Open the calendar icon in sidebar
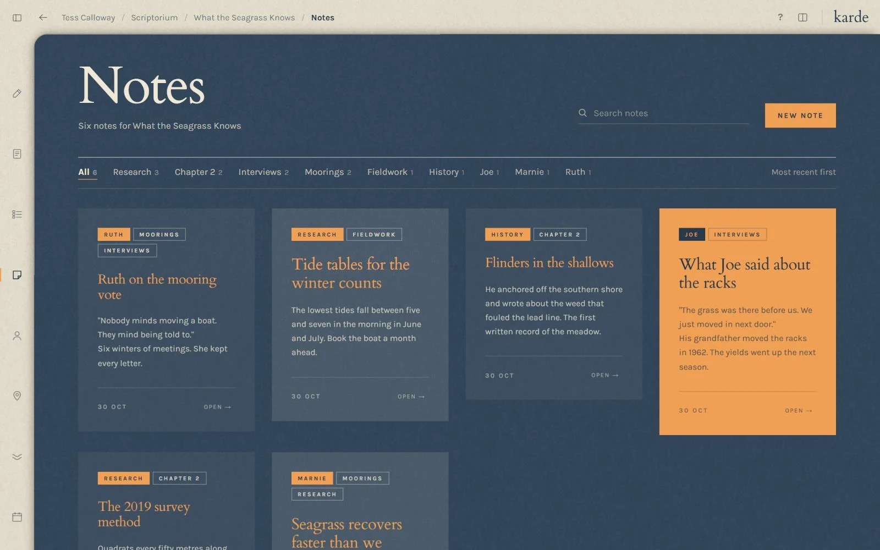Image resolution: width=880 pixels, height=550 pixels. coord(17,517)
